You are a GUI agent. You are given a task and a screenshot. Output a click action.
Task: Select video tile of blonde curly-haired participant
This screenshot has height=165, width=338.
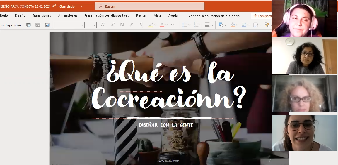pos(304,93)
